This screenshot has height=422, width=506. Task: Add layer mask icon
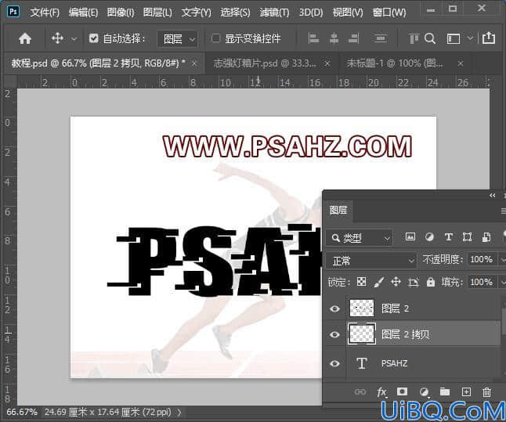click(x=402, y=391)
